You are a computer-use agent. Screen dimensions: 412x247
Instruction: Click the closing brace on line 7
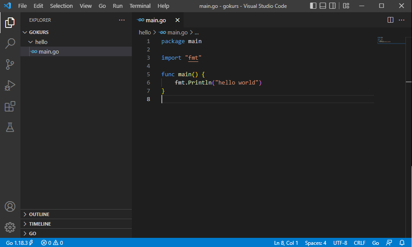coord(163,91)
